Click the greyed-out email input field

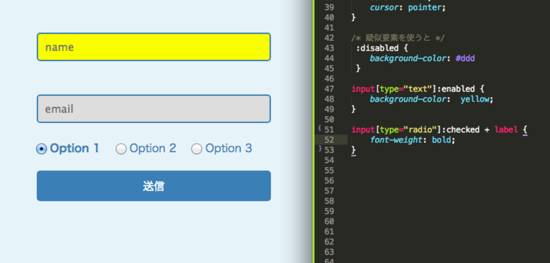tap(154, 109)
